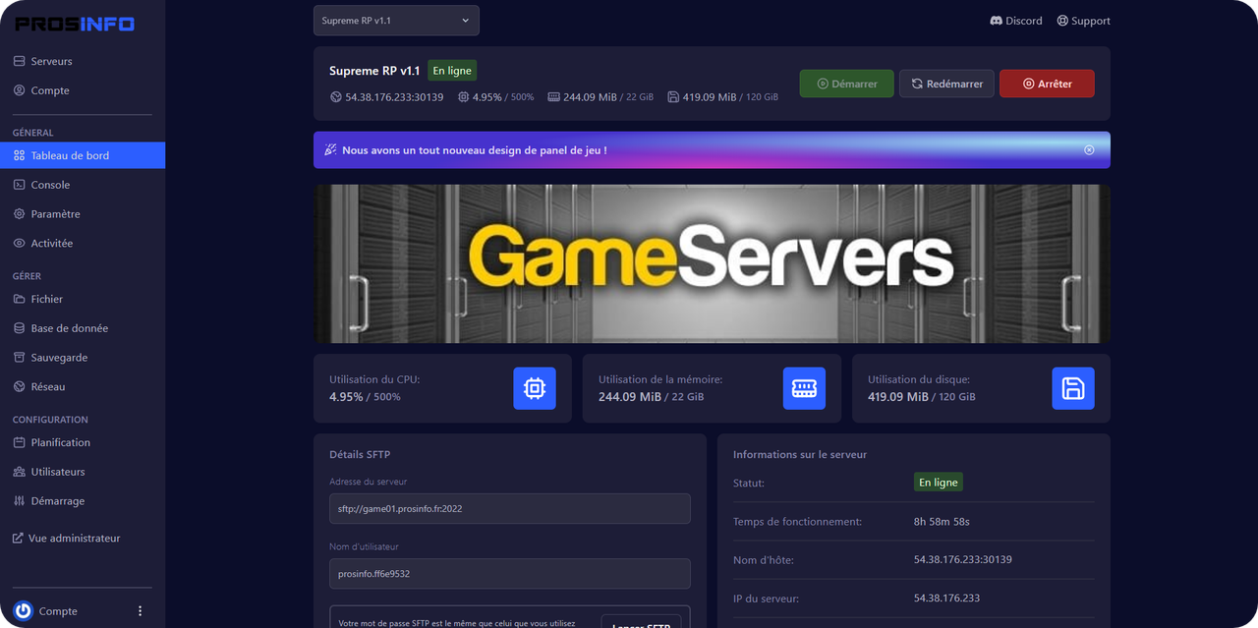This screenshot has height=628, width=1258.
Task: Click header address 54.38.176.233:30139
Action: coord(394,97)
